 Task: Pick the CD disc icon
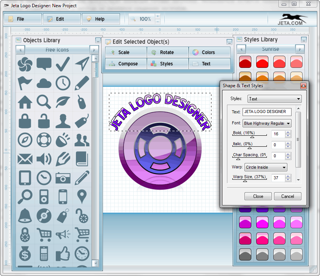point(44,216)
